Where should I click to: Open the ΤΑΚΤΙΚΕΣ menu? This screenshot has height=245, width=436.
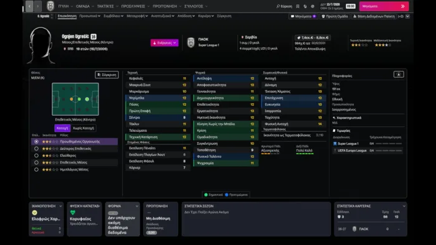(x=107, y=6)
